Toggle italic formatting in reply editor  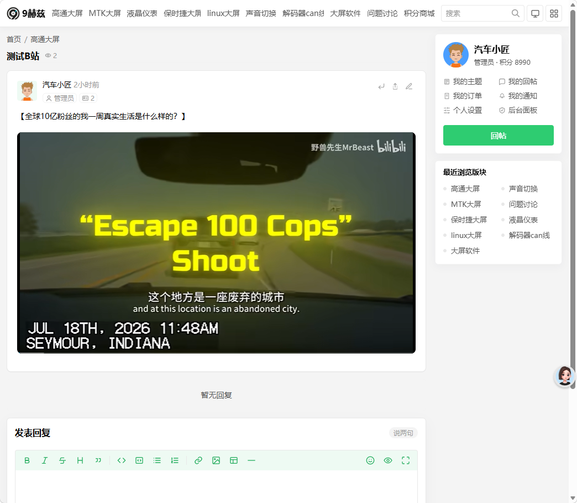45,460
